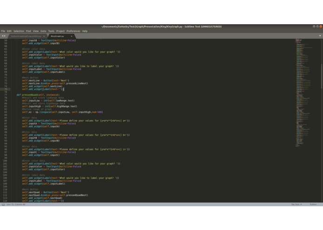Switch to the PythonGraphingProgramDev.py tab
Screen dimensions: 323x230
[x=26, y=36]
